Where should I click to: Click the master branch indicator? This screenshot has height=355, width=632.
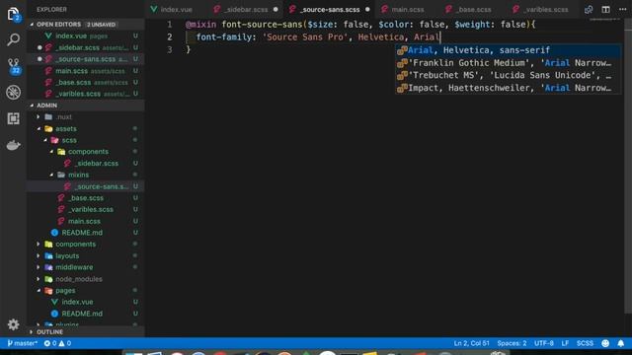click(22, 343)
